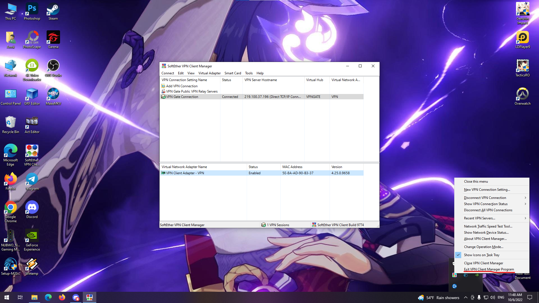Click the Windows Start button
This screenshot has height=303, width=539.
click(x=7, y=297)
